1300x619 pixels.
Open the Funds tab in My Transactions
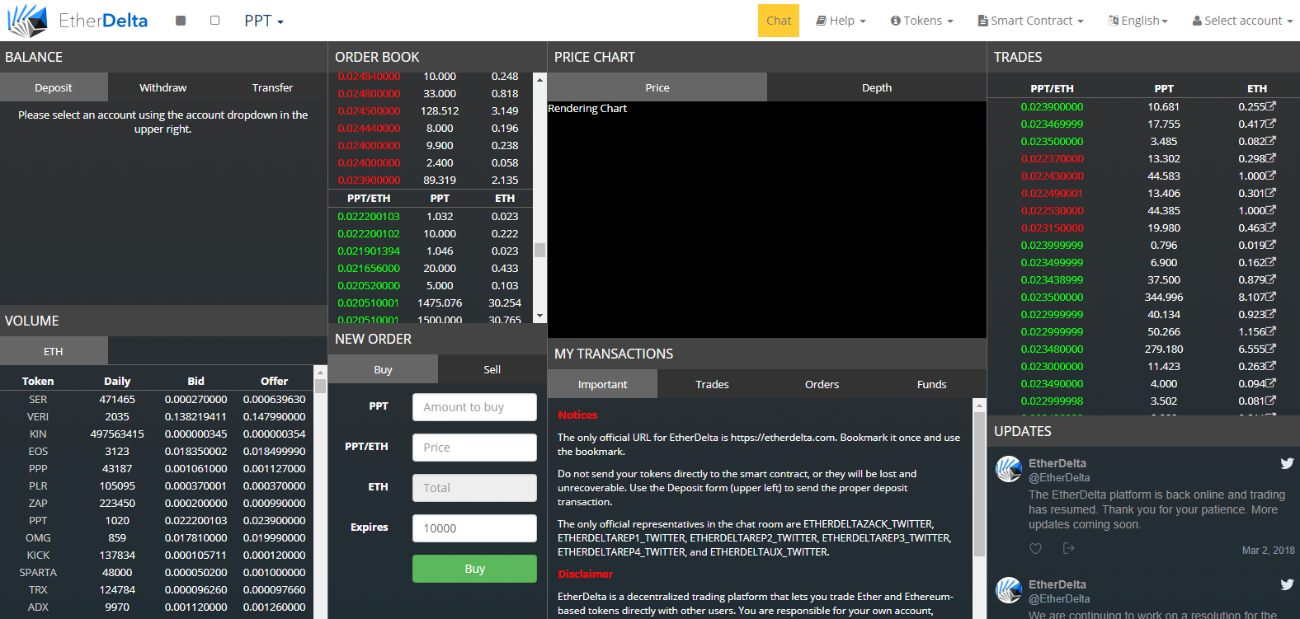[x=931, y=384]
